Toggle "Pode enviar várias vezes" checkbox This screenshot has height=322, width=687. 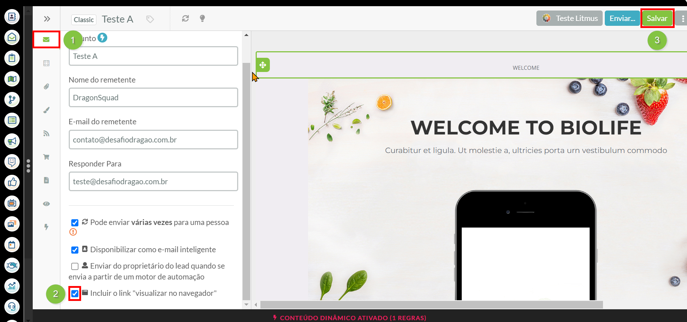tap(75, 223)
